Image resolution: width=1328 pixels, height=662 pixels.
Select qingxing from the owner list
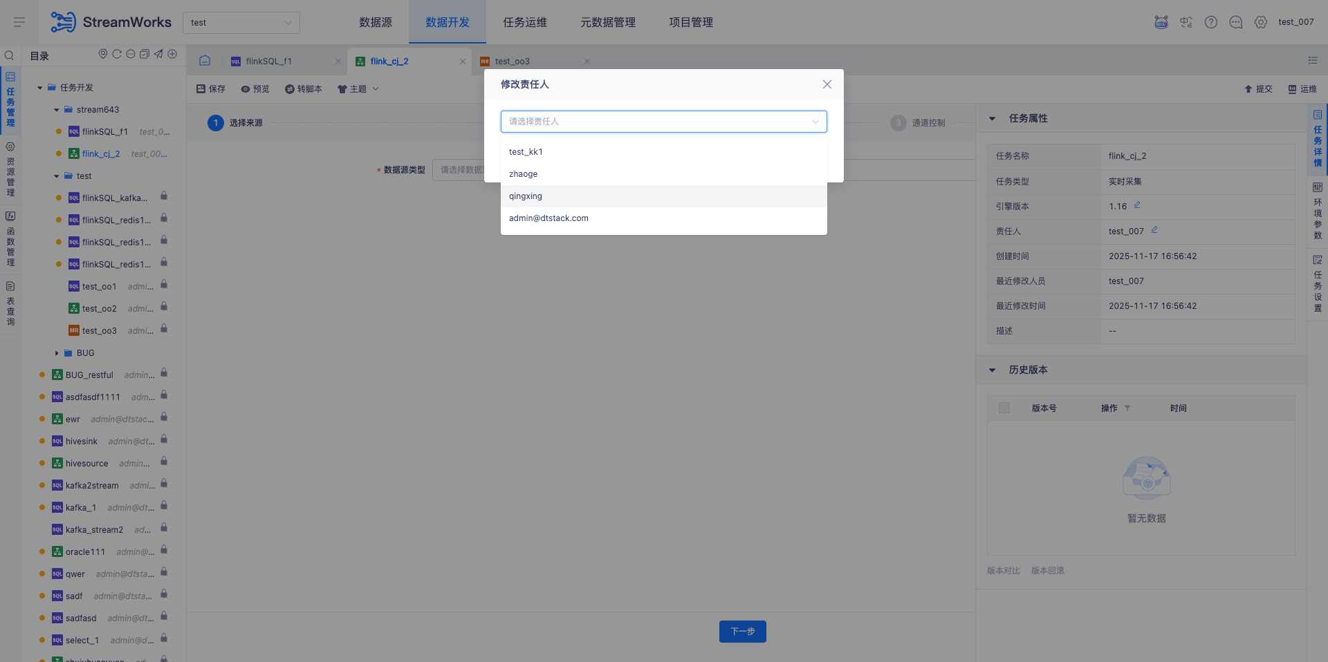526,196
